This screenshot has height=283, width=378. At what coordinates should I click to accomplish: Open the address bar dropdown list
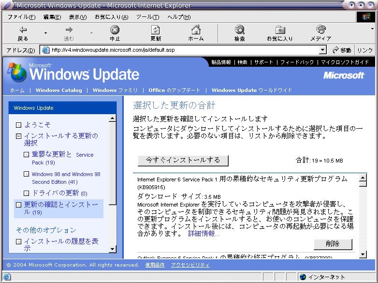[322, 50]
